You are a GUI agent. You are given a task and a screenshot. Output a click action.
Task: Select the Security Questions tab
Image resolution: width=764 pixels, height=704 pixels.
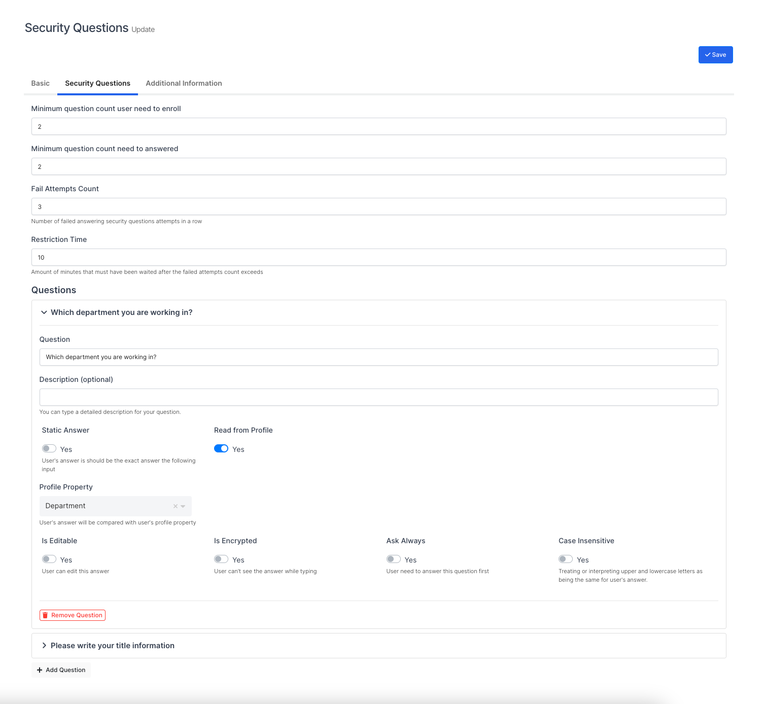[x=97, y=83]
